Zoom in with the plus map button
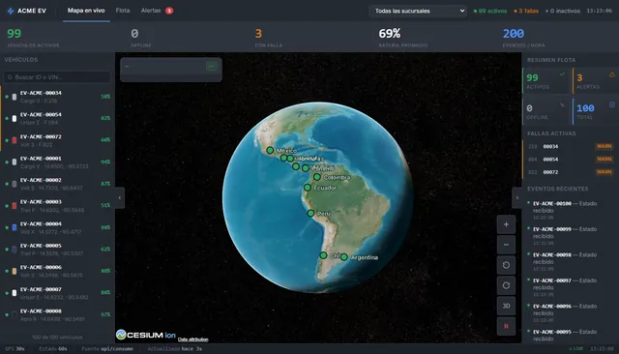 506,224
